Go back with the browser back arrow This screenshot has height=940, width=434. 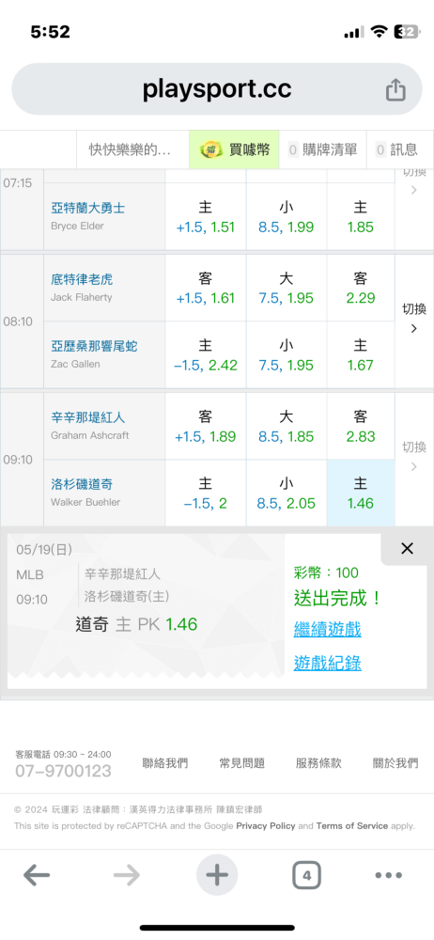pos(36,875)
